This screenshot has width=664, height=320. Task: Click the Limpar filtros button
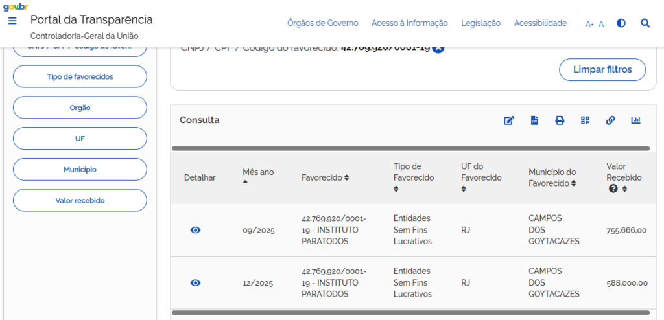point(602,69)
